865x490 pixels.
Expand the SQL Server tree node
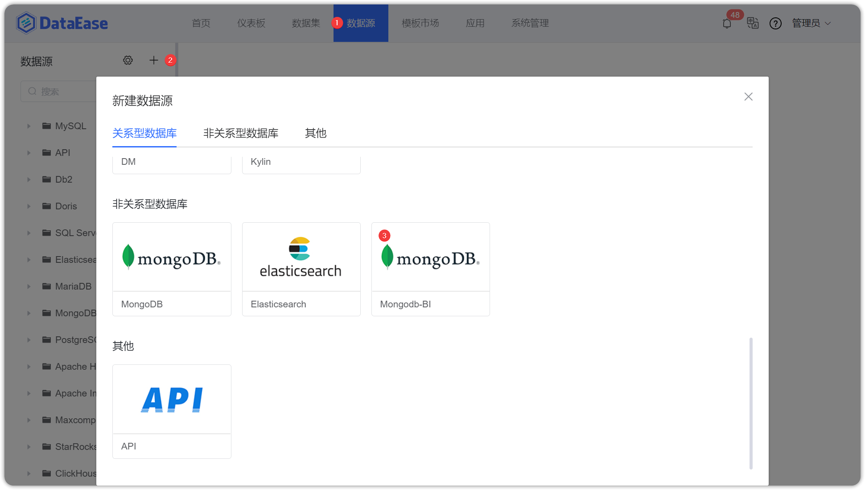coord(29,233)
